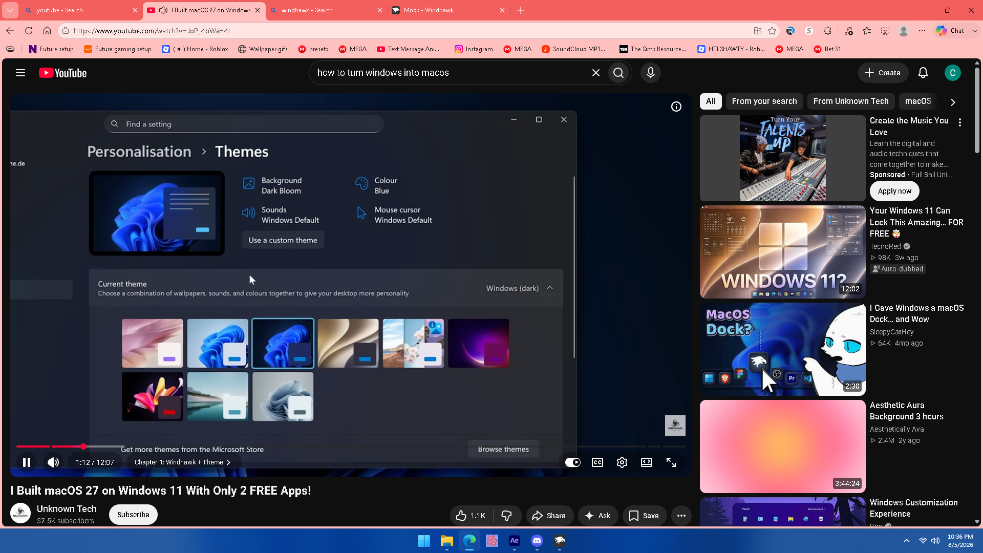
Task: Seek using the video progress bar
Action: point(351,446)
